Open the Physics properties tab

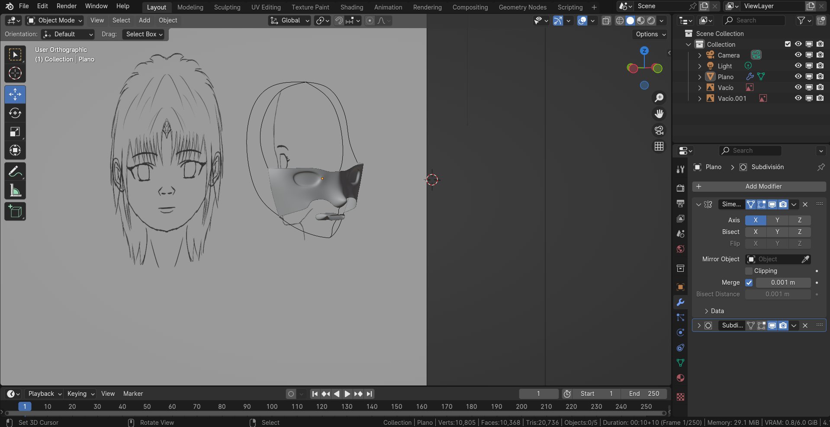point(680,332)
